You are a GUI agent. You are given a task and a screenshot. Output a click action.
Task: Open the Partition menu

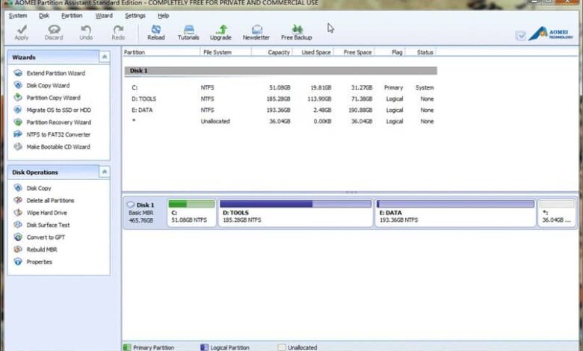pos(72,16)
